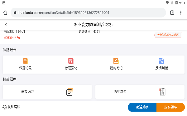
Task: Click the thankedu.com URL address field
Action: click(x=88, y=13)
